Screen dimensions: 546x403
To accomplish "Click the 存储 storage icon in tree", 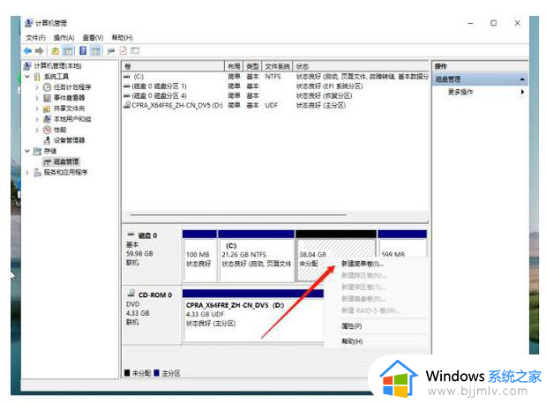I will (37, 151).
